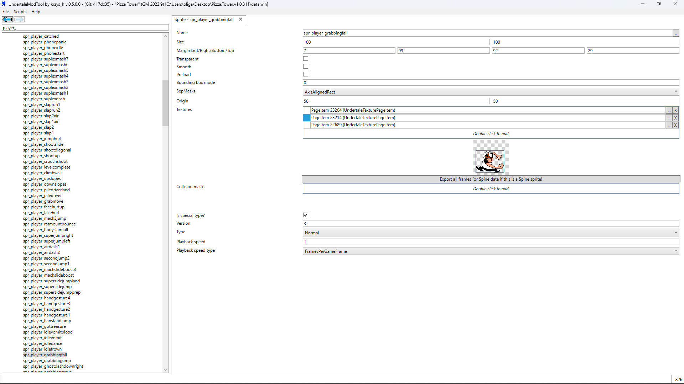The height and width of the screenshot is (384, 684).
Task: Open the Playback speed type dropdown
Action: (x=491, y=251)
